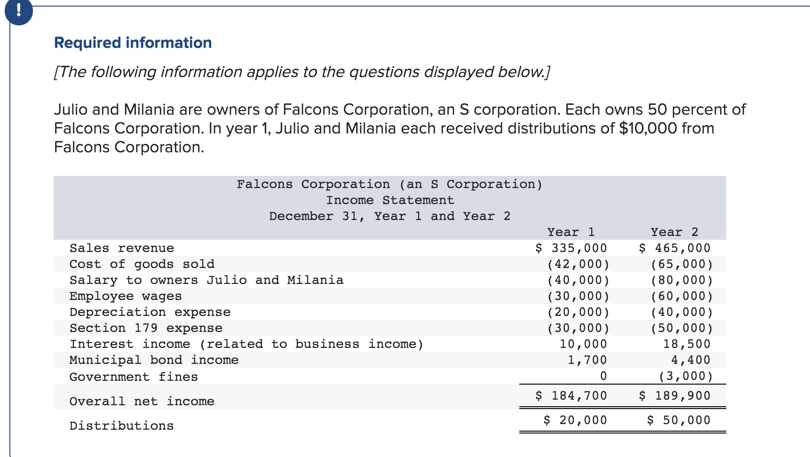Click the $ 335,000 sales value
The image size is (810, 457).
[x=571, y=248]
